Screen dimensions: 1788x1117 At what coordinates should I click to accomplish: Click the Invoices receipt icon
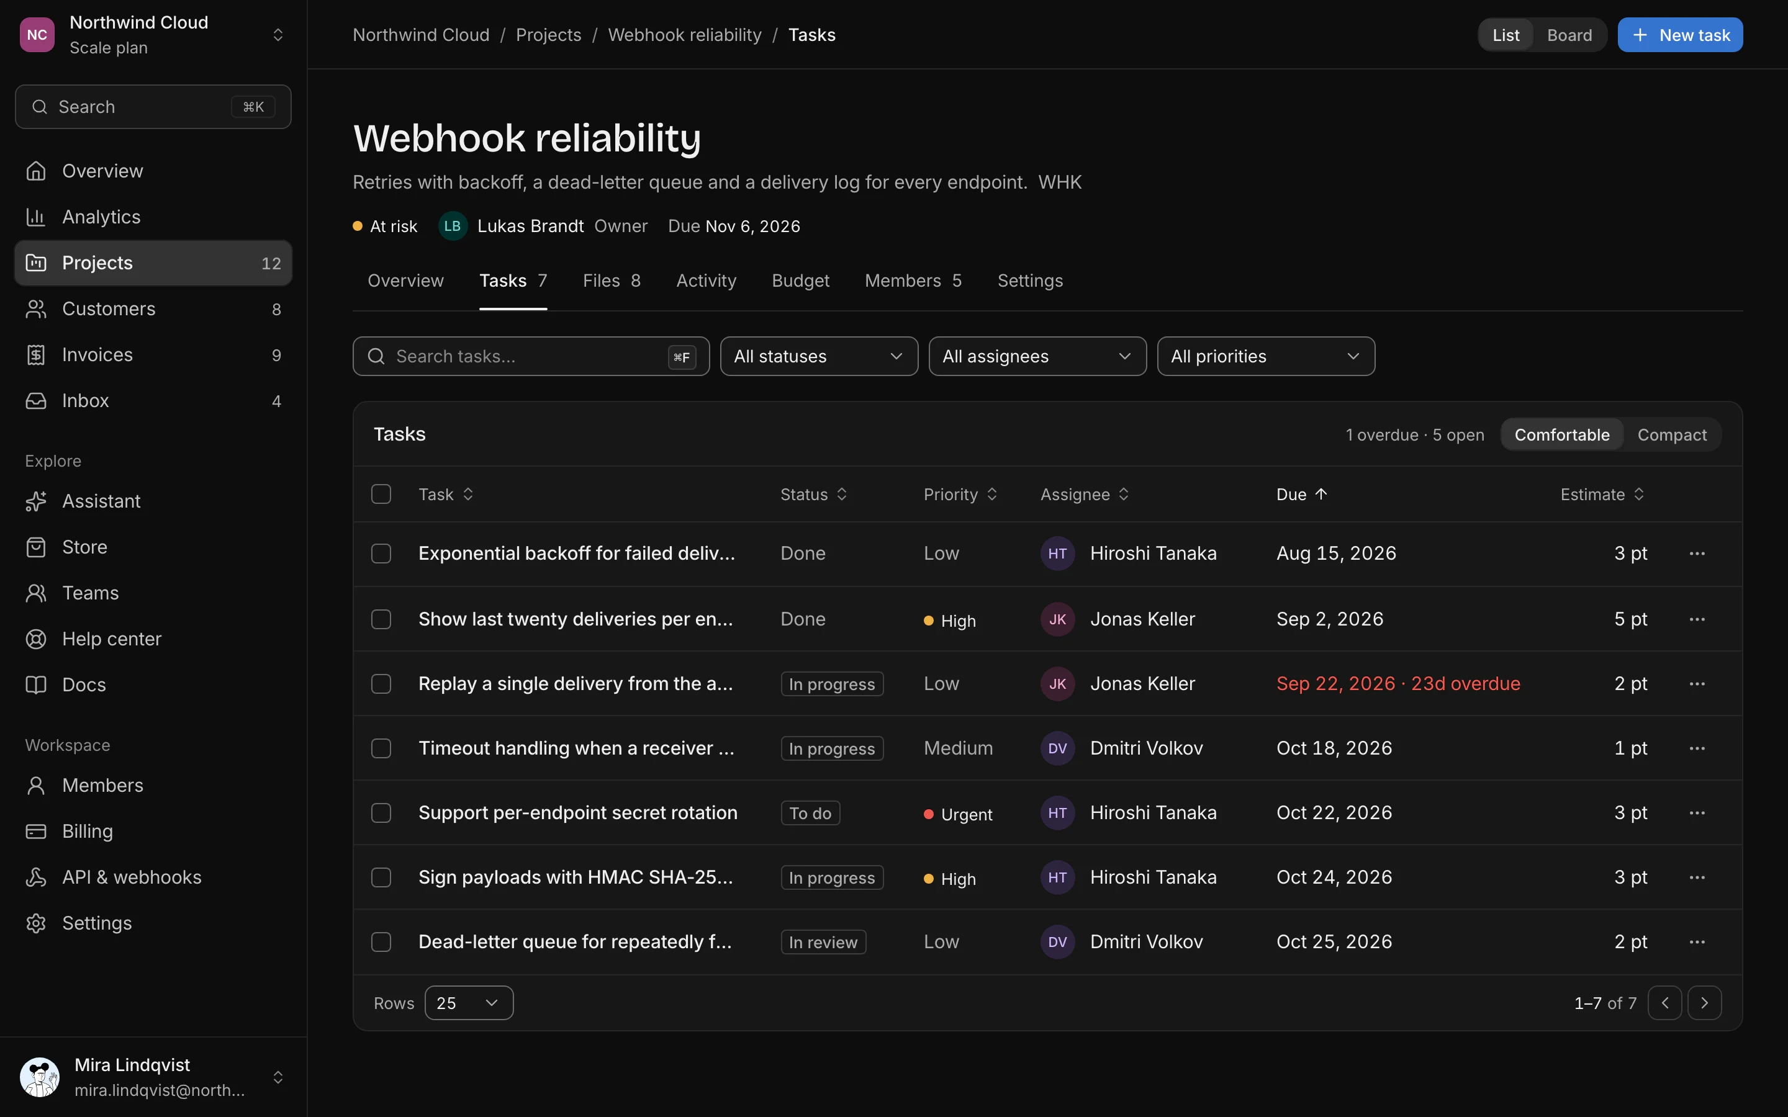(35, 354)
